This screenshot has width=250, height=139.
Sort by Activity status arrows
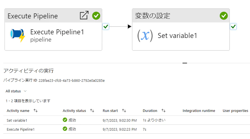pyautogui.click(x=92, y=111)
